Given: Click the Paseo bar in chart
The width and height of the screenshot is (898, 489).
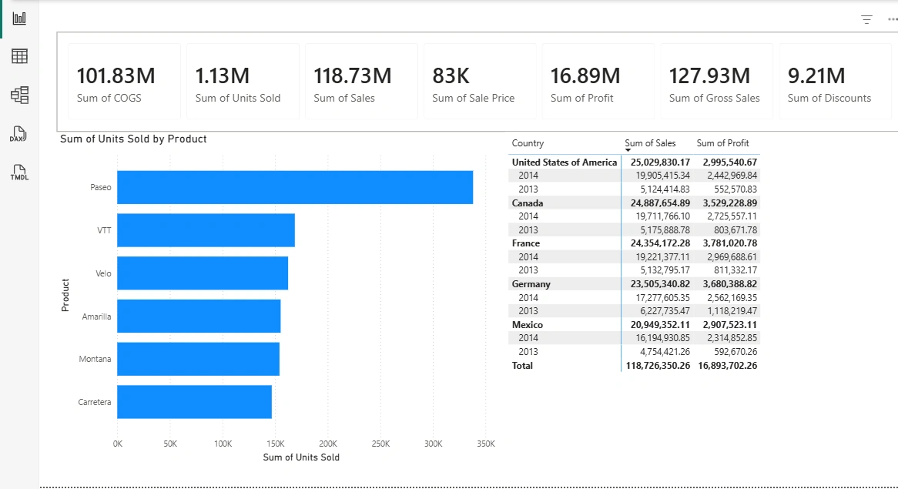Looking at the screenshot, I should tap(295, 187).
